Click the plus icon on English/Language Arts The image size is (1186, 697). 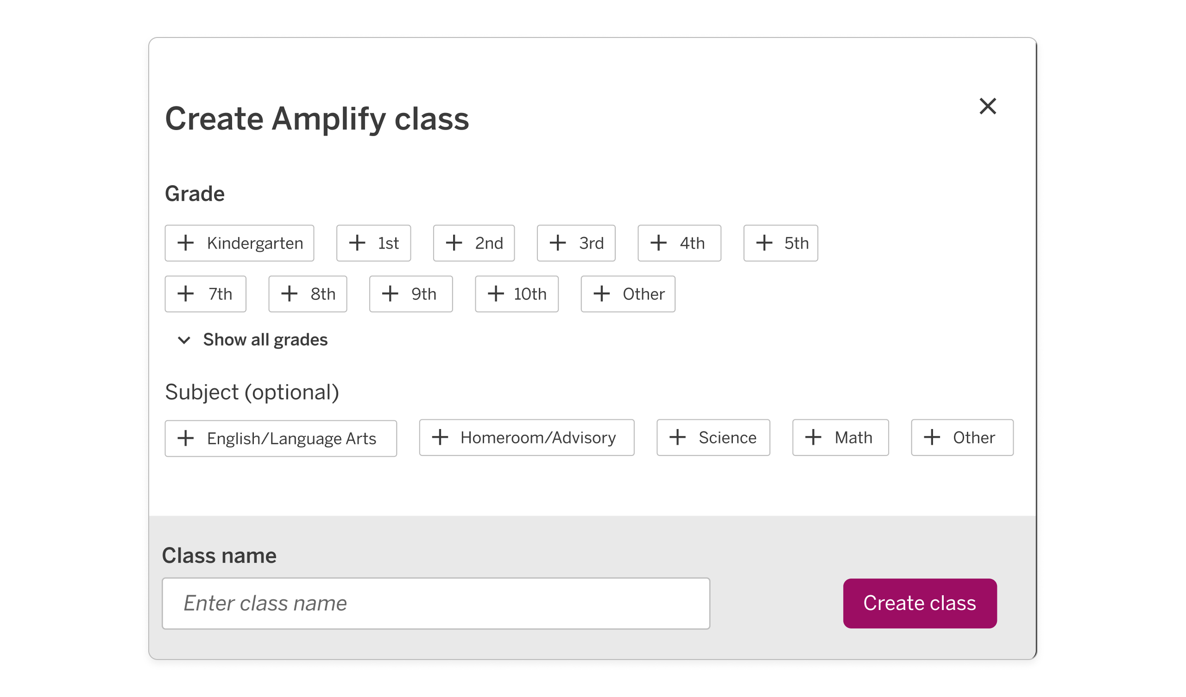click(186, 438)
